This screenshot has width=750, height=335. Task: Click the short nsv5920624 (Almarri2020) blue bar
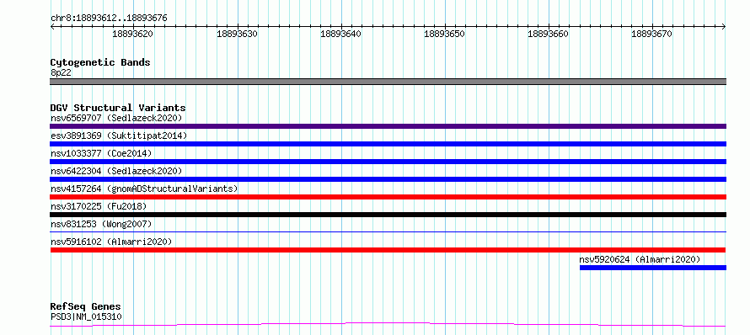click(x=653, y=268)
